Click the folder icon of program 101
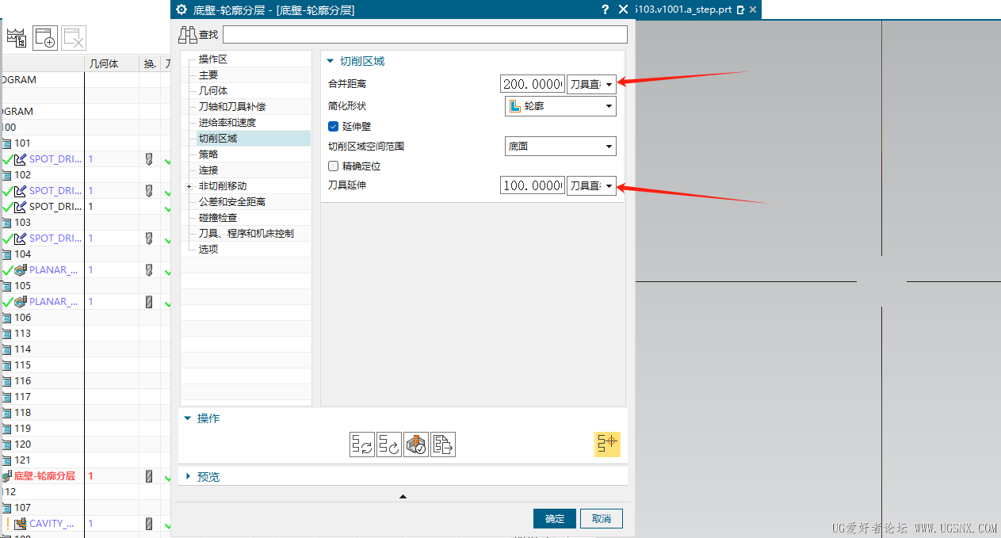The height and width of the screenshot is (538, 1001). pyautogui.click(x=7, y=143)
